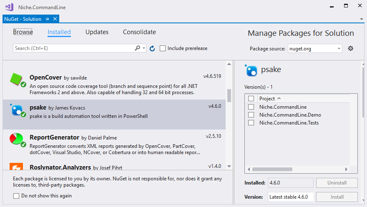Click the Installed version field
This screenshot has height=207, width=367.
pyautogui.click(x=290, y=183)
